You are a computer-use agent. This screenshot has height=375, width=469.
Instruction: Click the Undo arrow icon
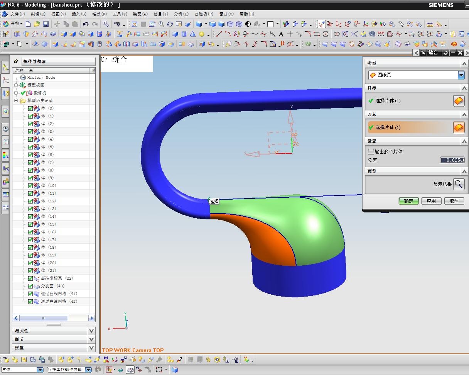point(86,24)
